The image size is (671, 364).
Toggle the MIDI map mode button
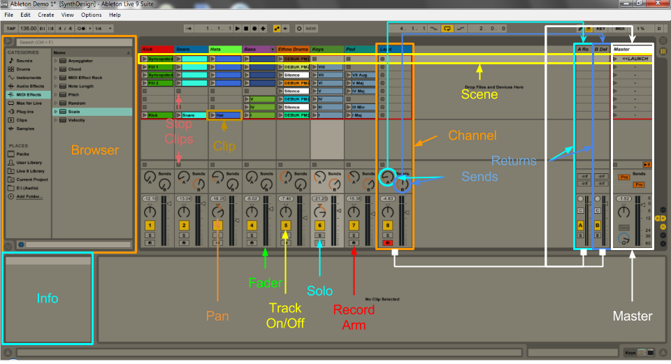click(620, 29)
